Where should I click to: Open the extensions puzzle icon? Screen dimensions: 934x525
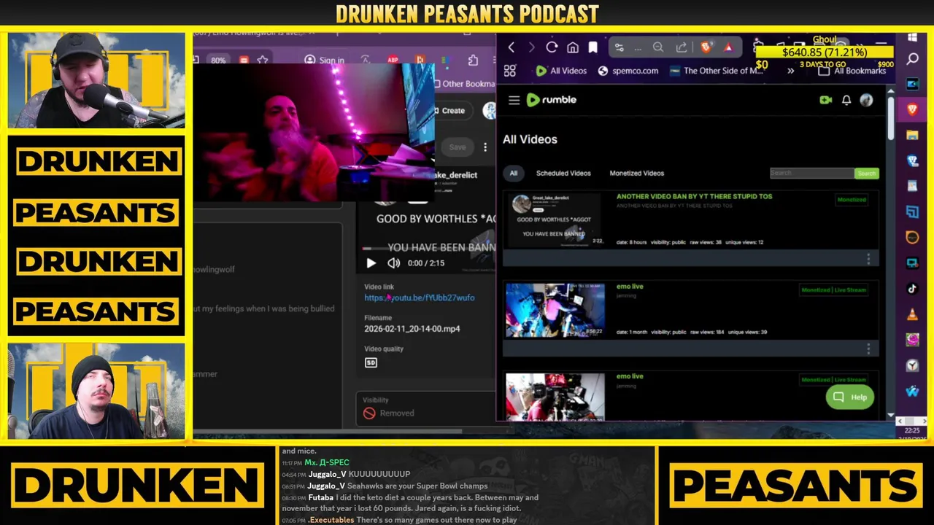tap(473, 60)
